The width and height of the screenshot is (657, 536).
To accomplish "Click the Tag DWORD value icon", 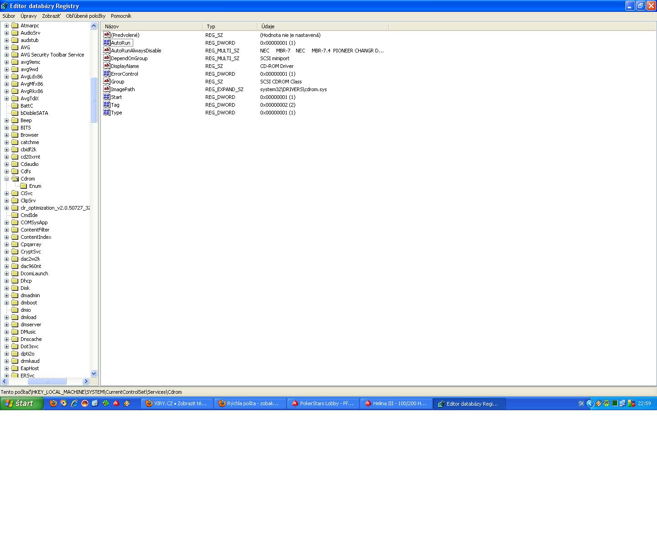I will click(107, 105).
